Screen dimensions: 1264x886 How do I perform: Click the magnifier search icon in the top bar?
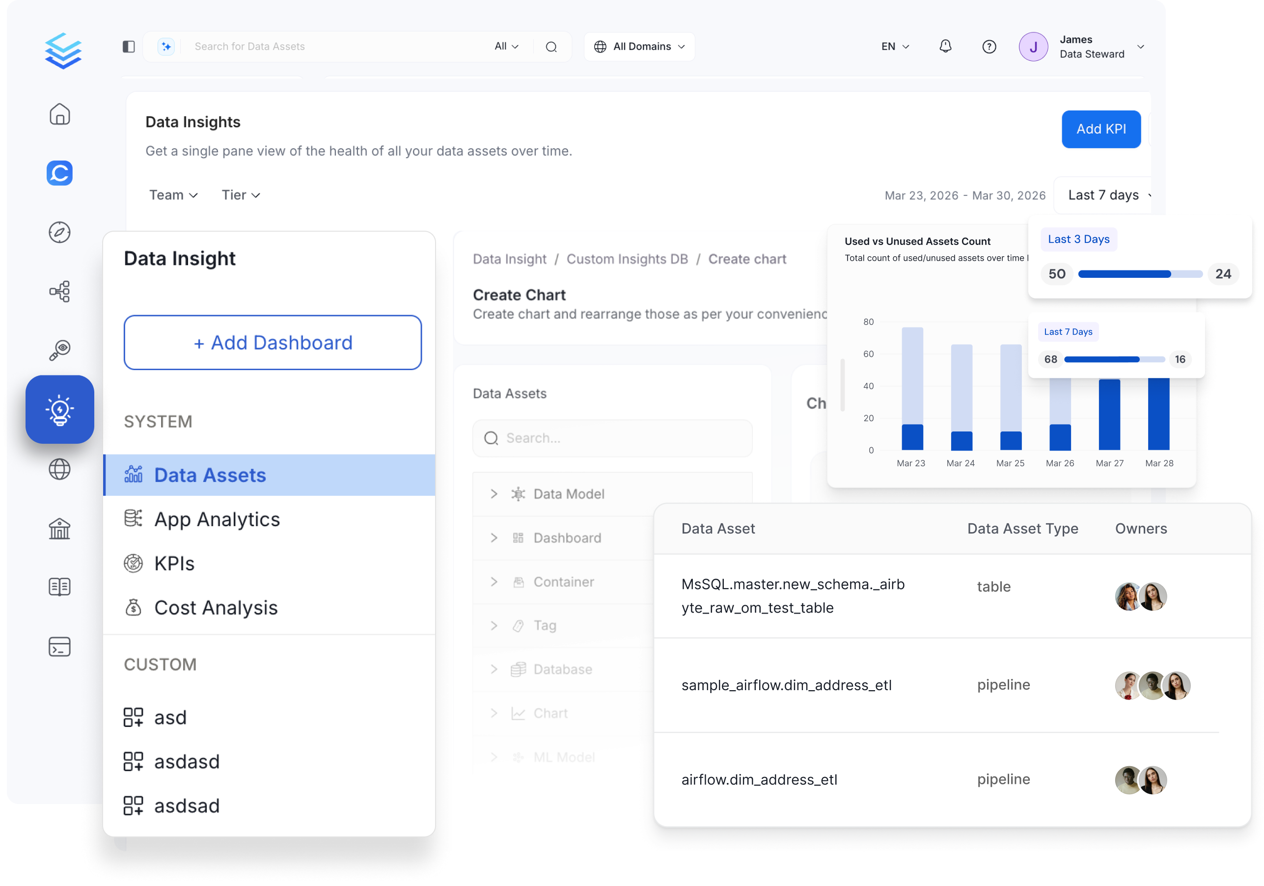(x=551, y=47)
